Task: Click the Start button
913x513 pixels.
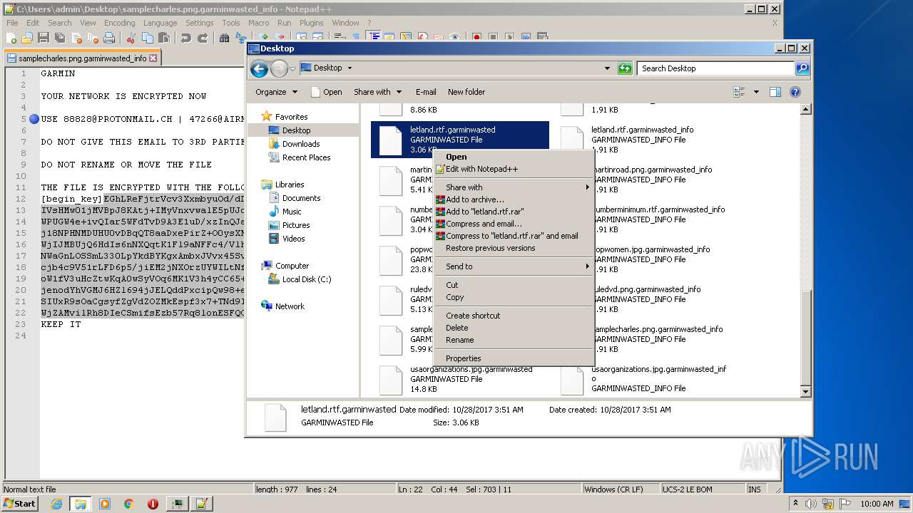Action: (x=20, y=504)
